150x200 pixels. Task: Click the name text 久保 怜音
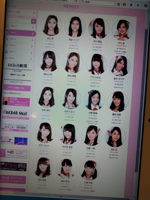point(88,183)
